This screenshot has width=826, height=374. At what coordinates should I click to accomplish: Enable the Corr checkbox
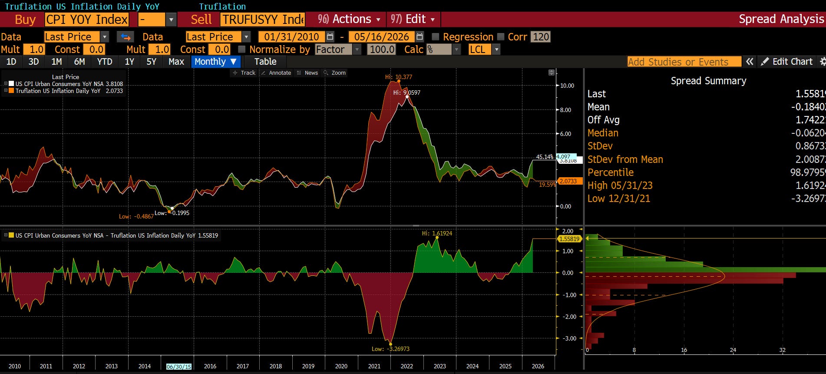[x=501, y=37]
